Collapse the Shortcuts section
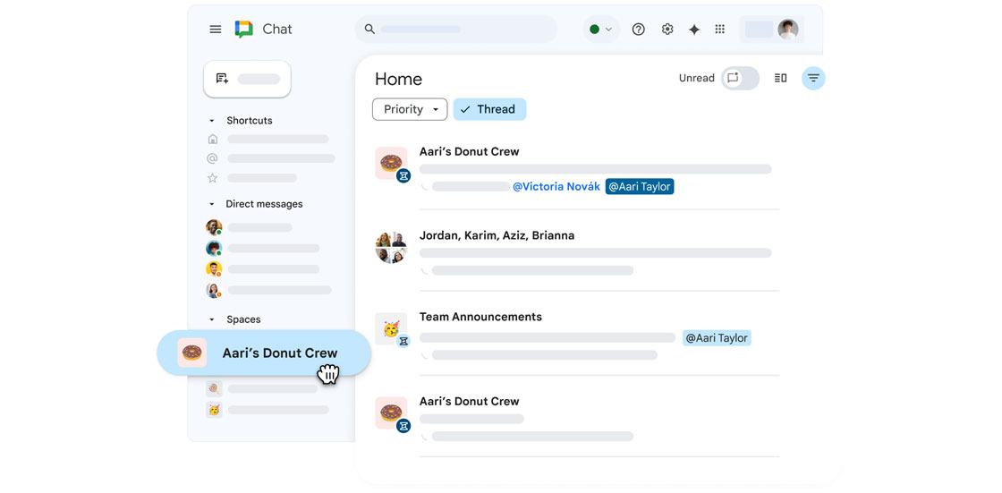 click(211, 121)
